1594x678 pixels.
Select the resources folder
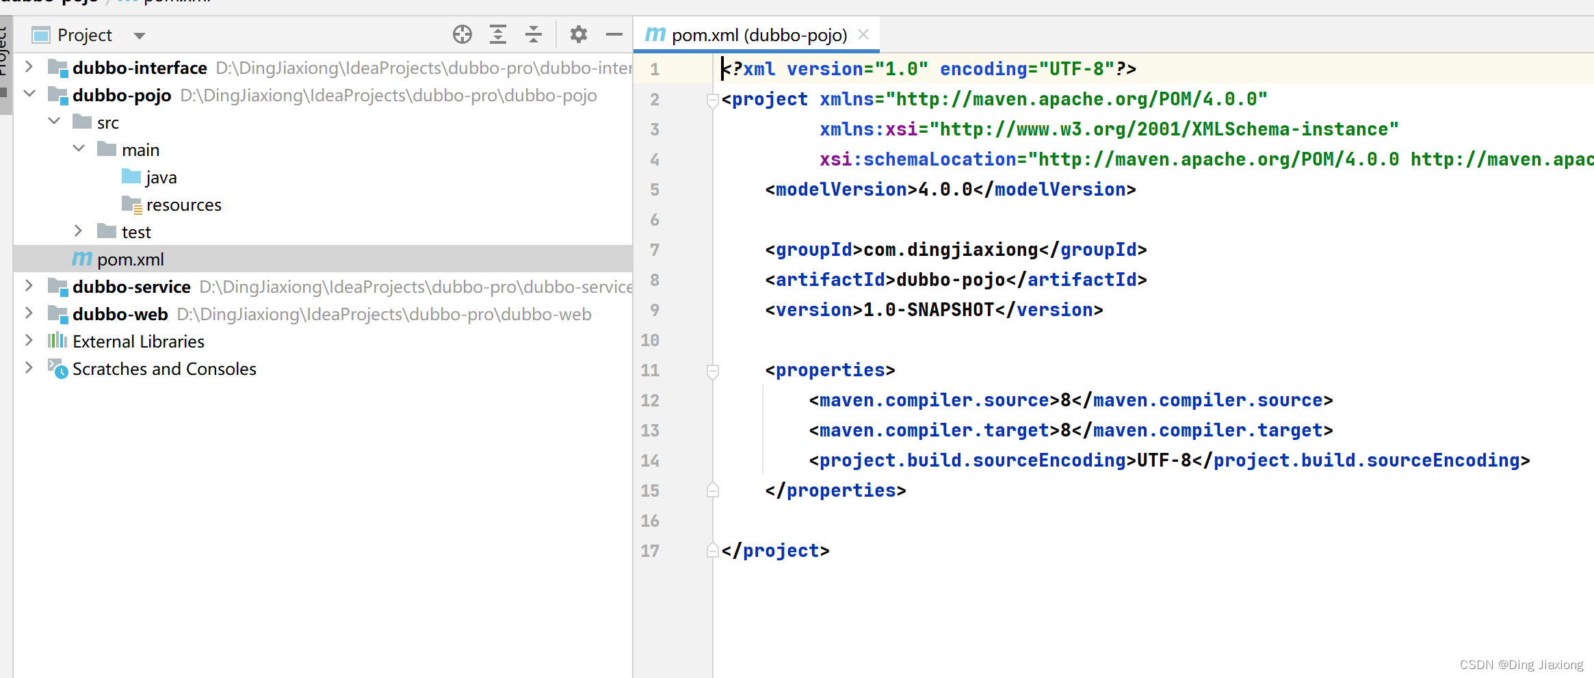(323, 205)
